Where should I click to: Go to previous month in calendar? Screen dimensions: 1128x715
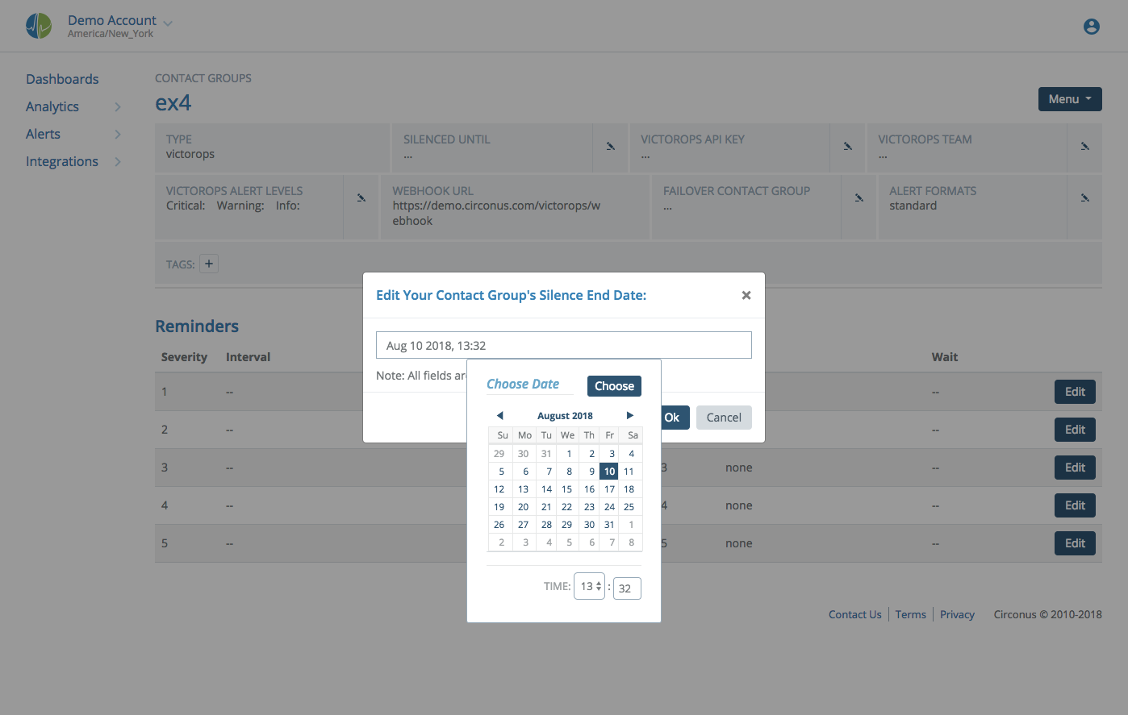click(499, 416)
